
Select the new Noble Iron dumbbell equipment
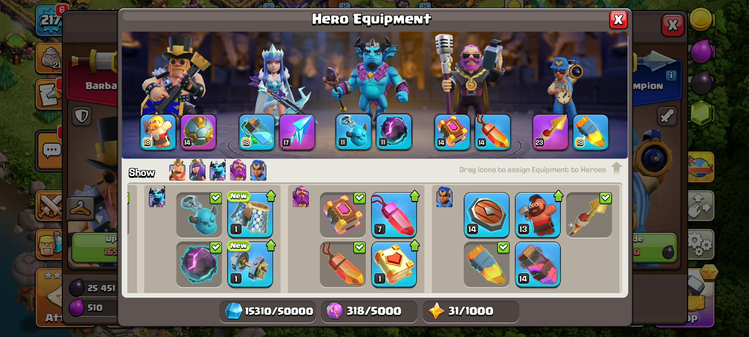250,265
